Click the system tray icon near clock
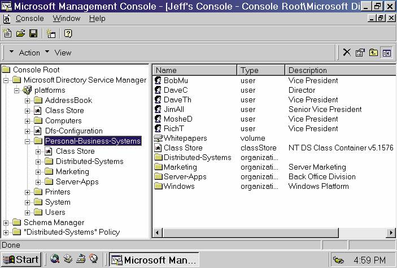This screenshot has width=397, height=268. [x=338, y=260]
